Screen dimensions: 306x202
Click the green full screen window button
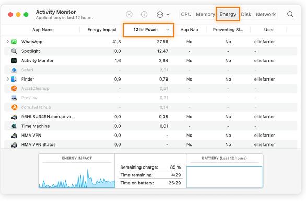[26, 15]
